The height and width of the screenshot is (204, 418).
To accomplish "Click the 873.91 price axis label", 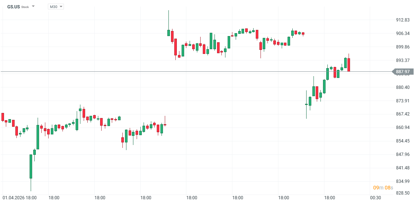I will coord(403,101).
